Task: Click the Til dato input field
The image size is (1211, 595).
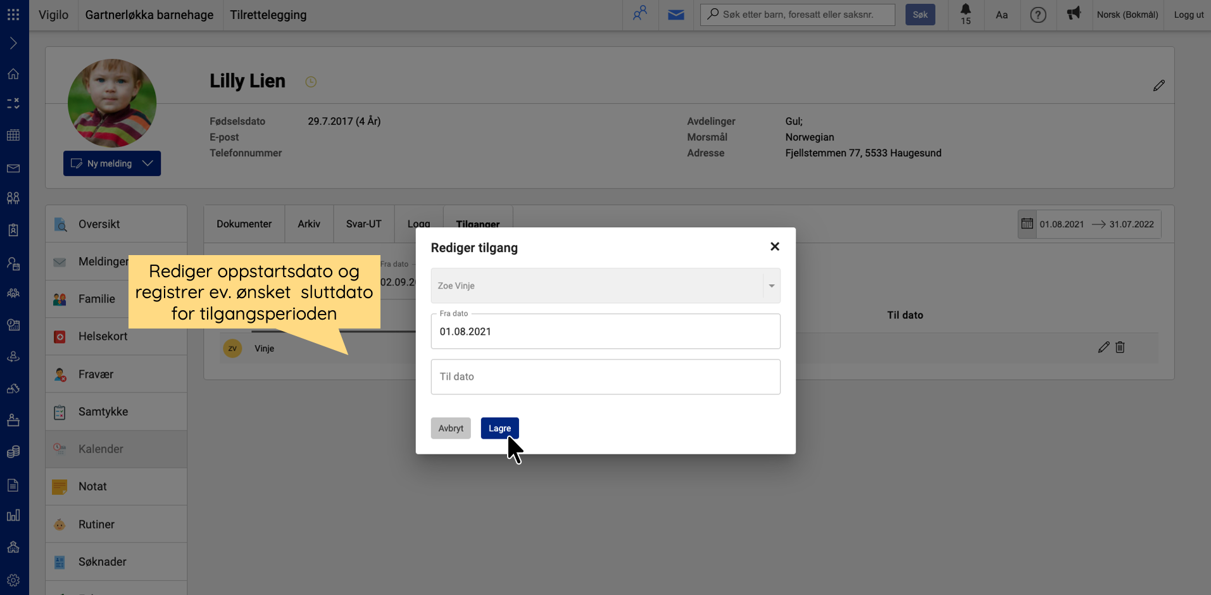Action: (x=605, y=377)
